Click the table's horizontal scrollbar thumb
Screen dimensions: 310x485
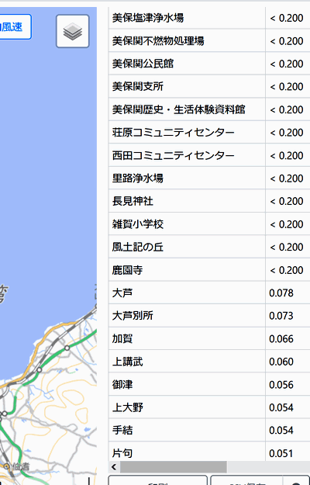point(174,466)
